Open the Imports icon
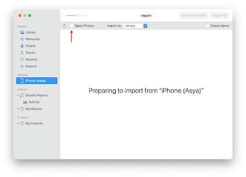This screenshot has width=246, height=177. coord(22,66)
